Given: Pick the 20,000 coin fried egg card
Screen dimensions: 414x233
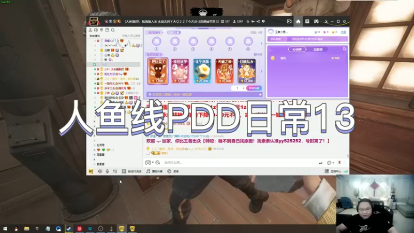Looking at the screenshot, I should [202, 71].
